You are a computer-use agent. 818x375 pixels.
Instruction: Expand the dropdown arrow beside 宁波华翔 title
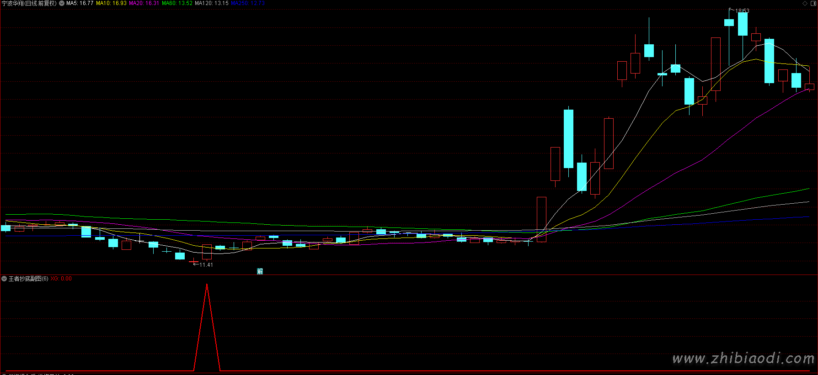[62, 3]
